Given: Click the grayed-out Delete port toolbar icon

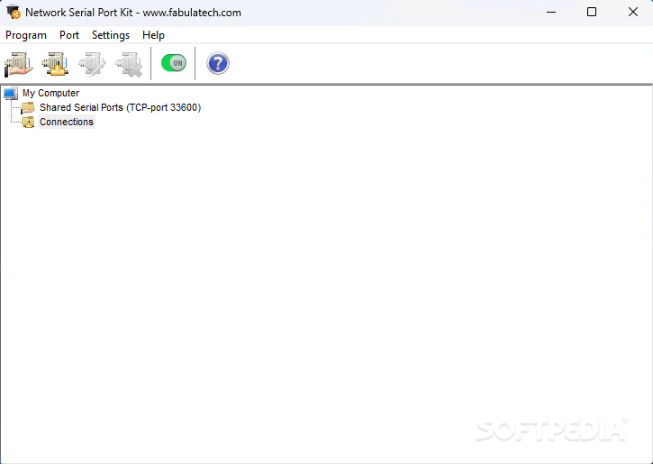Looking at the screenshot, I should (129, 64).
